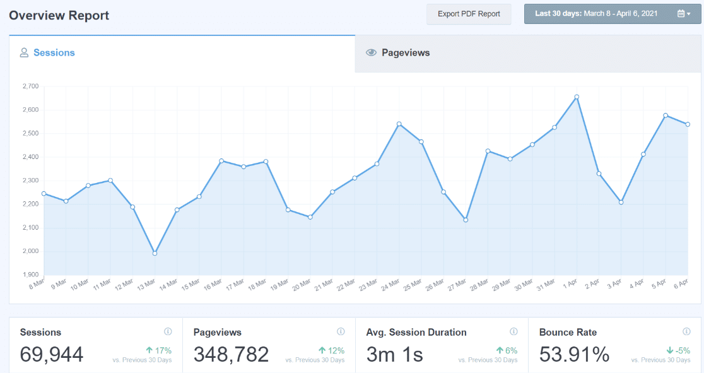This screenshot has height=373, width=704.
Task: Expand the date range dropdown caret
Action: [689, 13]
